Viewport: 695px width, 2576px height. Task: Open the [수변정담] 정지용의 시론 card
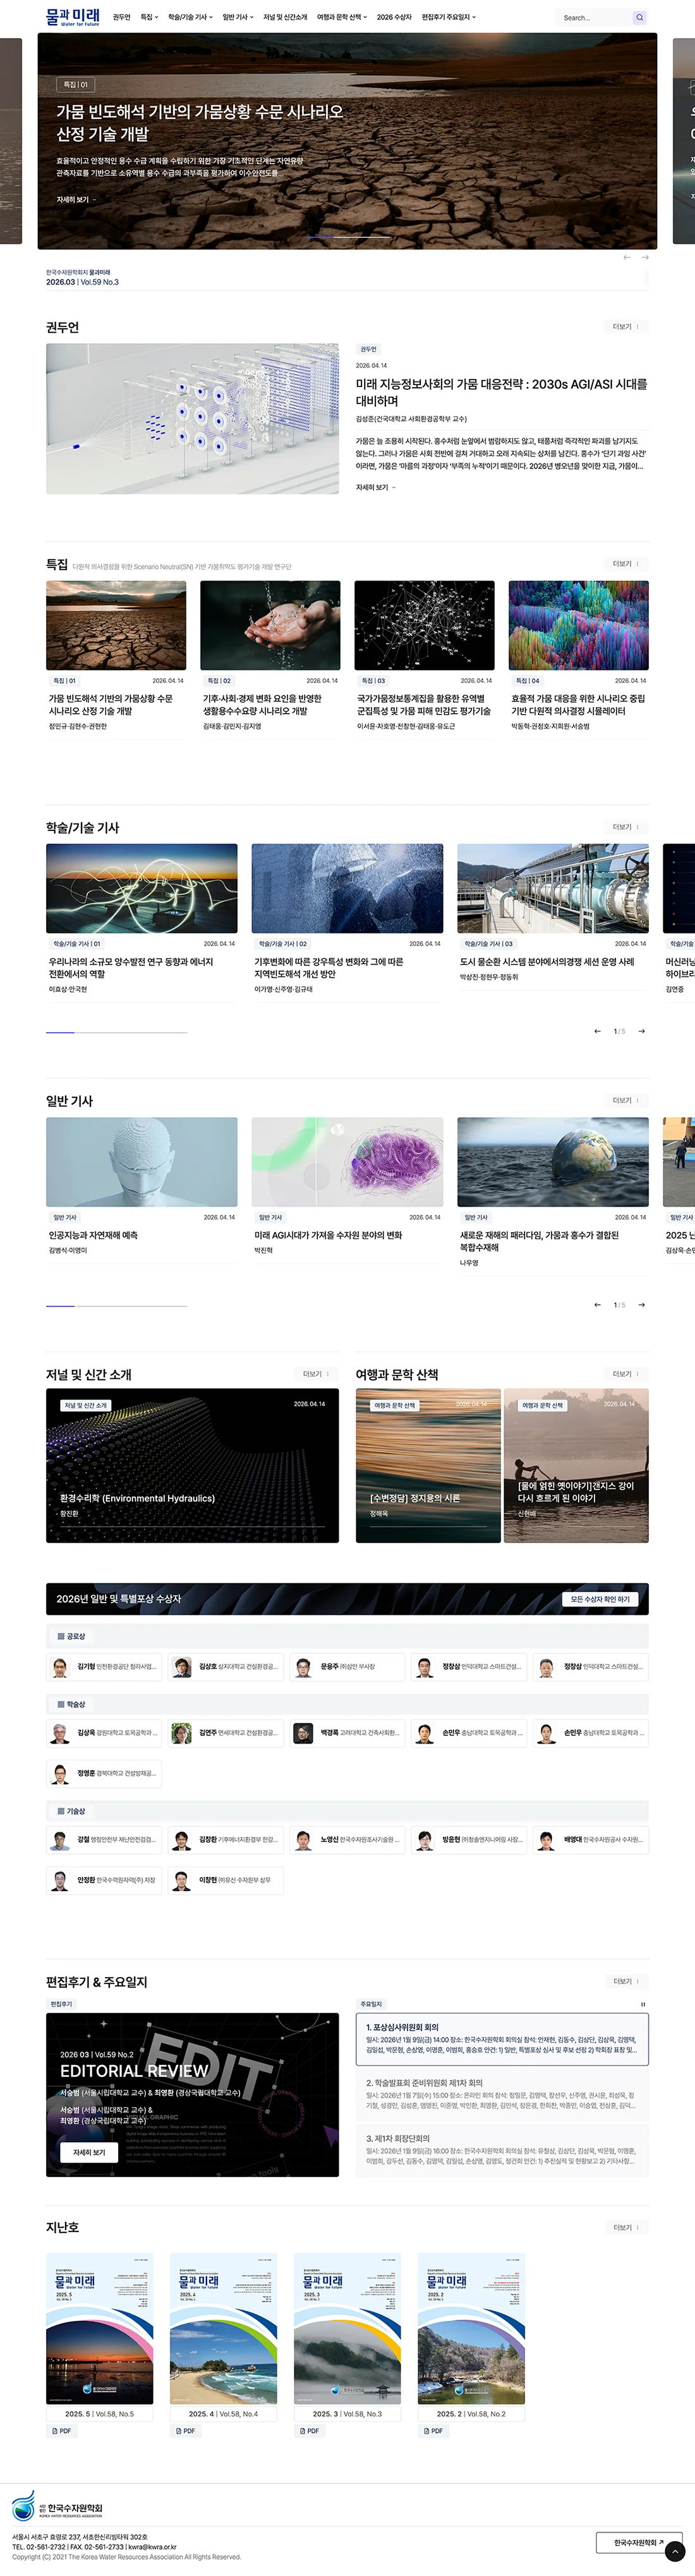(428, 1465)
